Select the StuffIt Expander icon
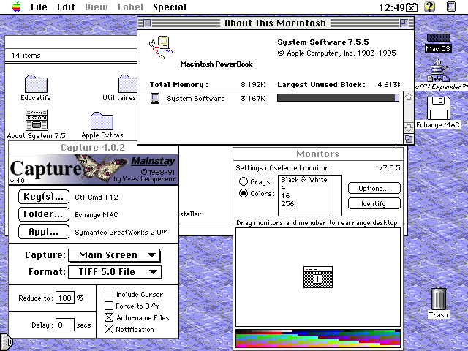The image size is (468, 351). click(438, 70)
